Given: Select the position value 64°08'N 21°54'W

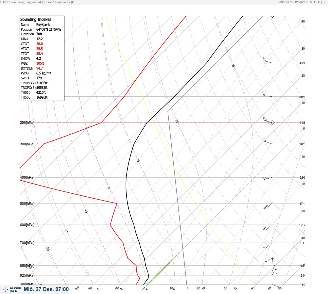Looking at the screenshot, I should point(49,29).
